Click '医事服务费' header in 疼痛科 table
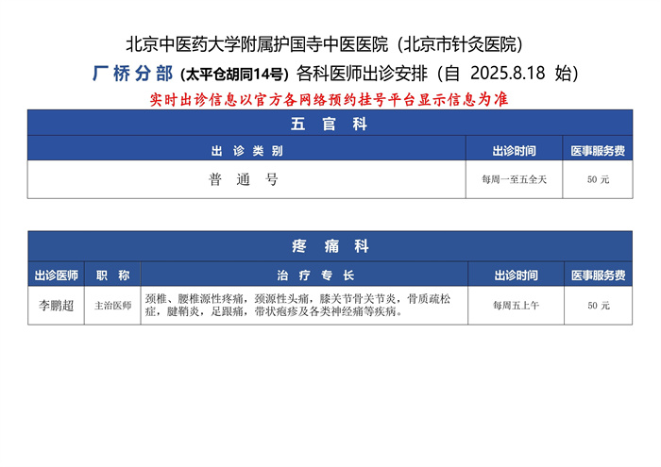This screenshot has height=467, width=661. (x=598, y=275)
